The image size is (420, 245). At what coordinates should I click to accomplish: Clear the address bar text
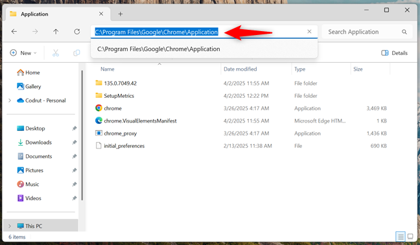[x=309, y=32]
